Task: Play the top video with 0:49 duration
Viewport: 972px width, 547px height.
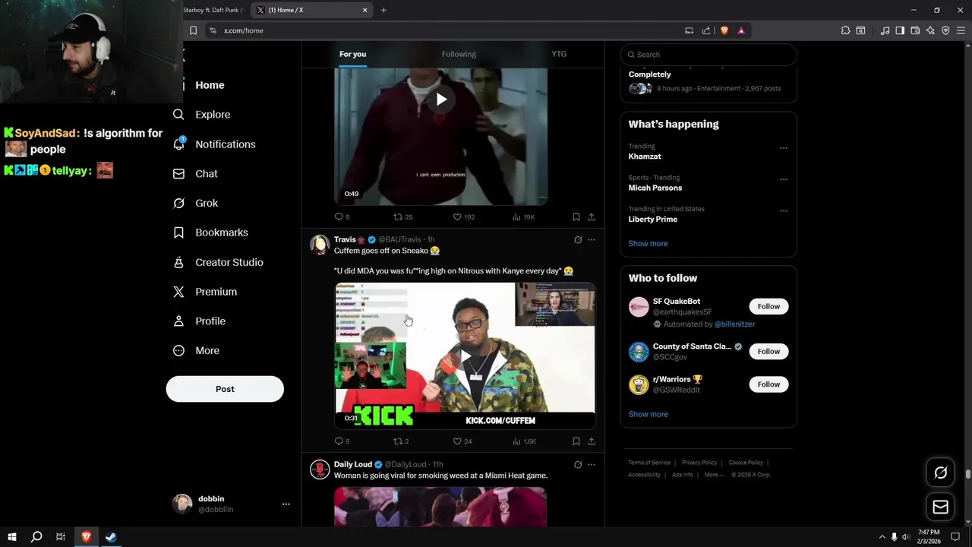Action: point(441,100)
